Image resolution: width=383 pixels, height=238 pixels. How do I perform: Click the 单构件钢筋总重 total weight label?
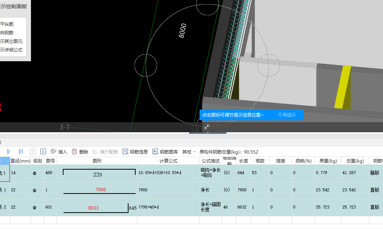(x=229, y=152)
